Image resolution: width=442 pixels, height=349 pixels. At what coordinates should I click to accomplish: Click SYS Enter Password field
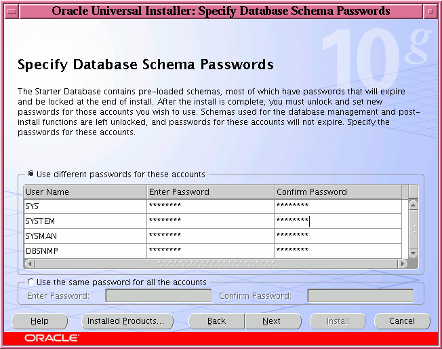click(x=211, y=206)
